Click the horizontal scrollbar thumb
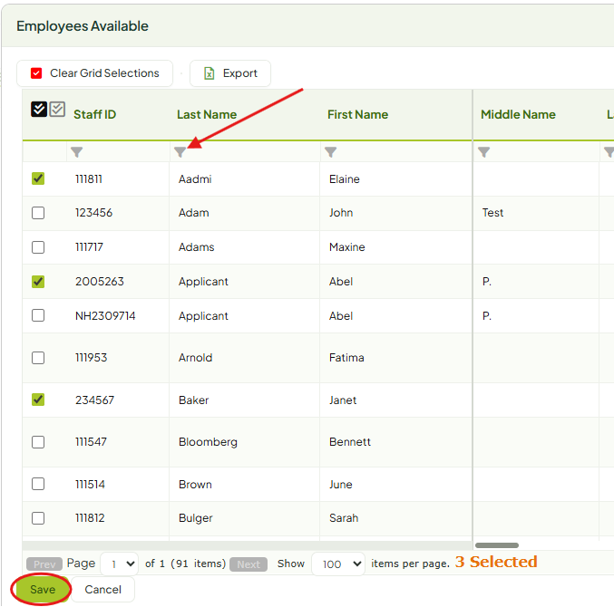The width and height of the screenshot is (614, 607). (x=497, y=545)
